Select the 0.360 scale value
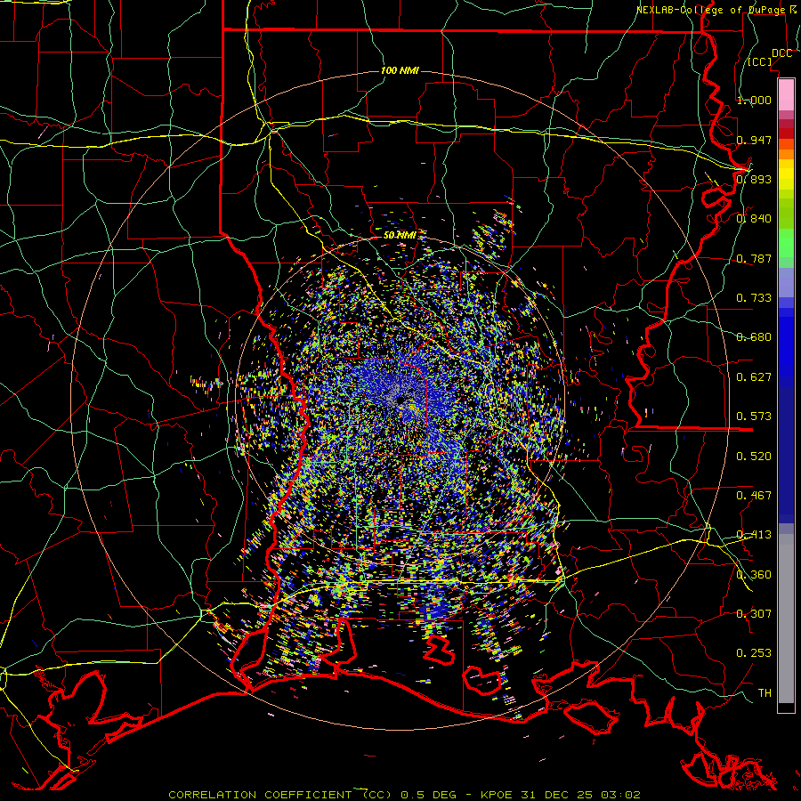 coord(754,575)
